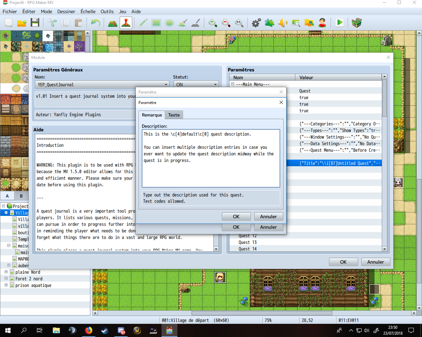
Task: Click the Save Project floppy icon
Action: click(x=35, y=23)
